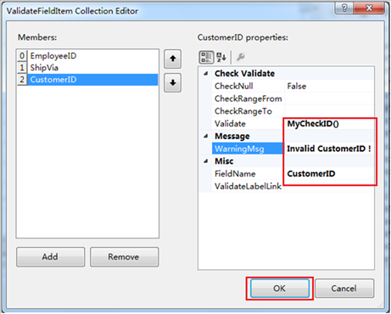Click the Remove button

[125, 257]
